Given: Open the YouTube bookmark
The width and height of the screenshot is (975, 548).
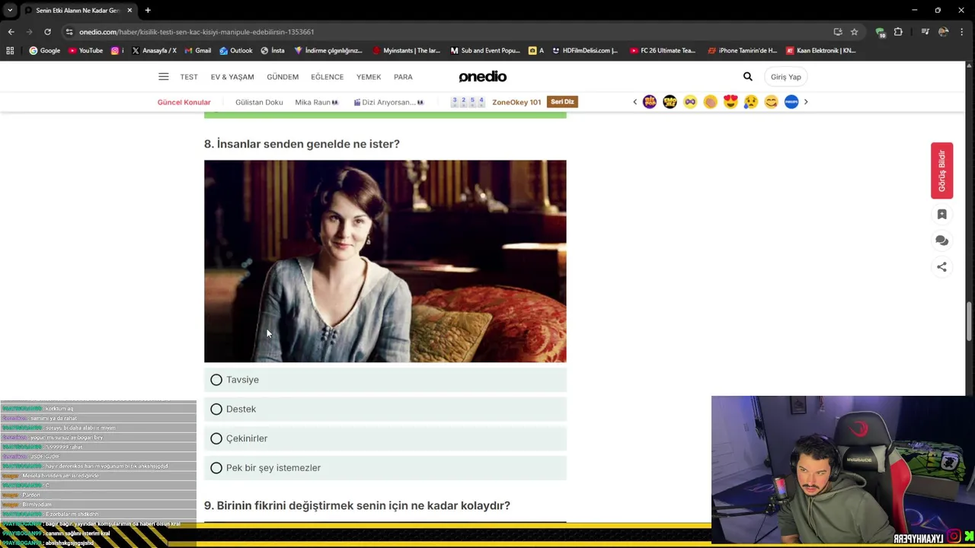Looking at the screenshot, I should 85,51.
